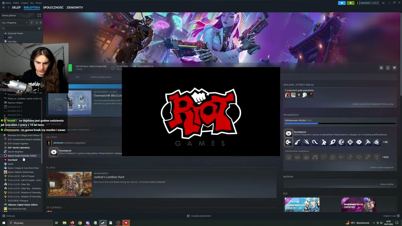Image resolution: width=402 pixels, height=226 pixels.
Task: Open Steam from Windows taskbar
Action: click(103, 223)
